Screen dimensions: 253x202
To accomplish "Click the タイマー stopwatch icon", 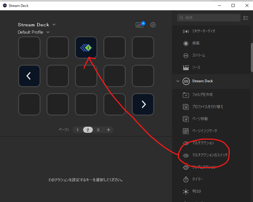I will click(x=186, y=179).
